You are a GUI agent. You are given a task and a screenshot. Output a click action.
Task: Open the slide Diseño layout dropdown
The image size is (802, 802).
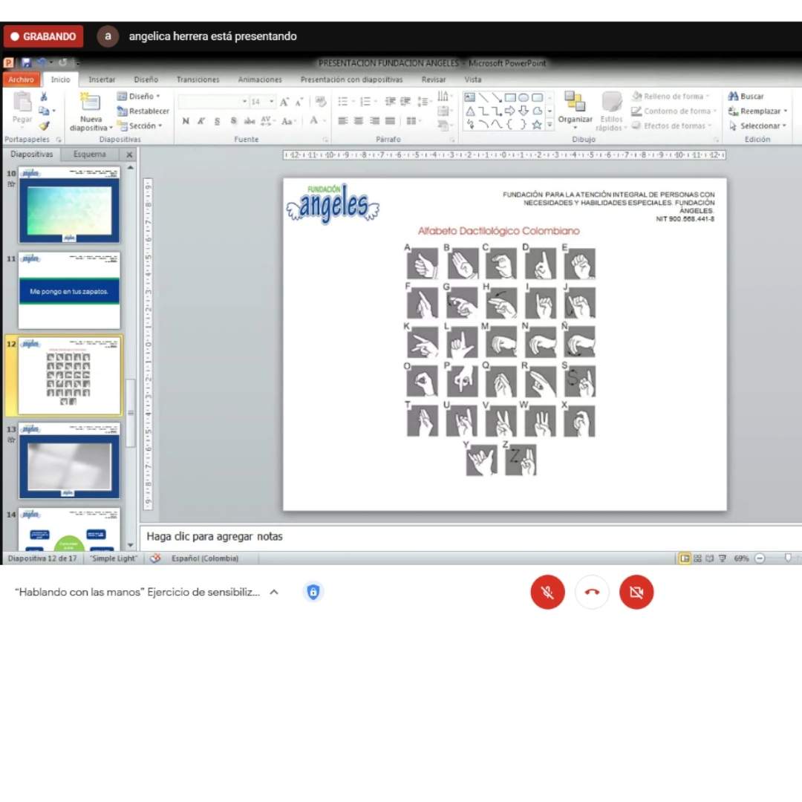coord(138,96)
